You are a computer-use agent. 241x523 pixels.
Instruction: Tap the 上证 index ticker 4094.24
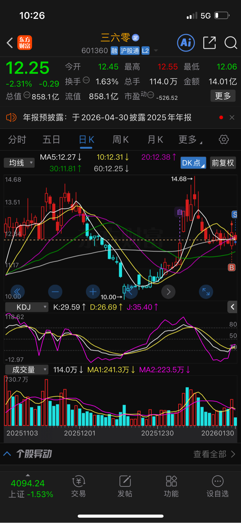[x=28, y=483]
